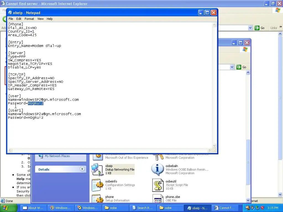Click the Notepad title bar icon
This screenshot has width=283, height=212.
(10, 13)
